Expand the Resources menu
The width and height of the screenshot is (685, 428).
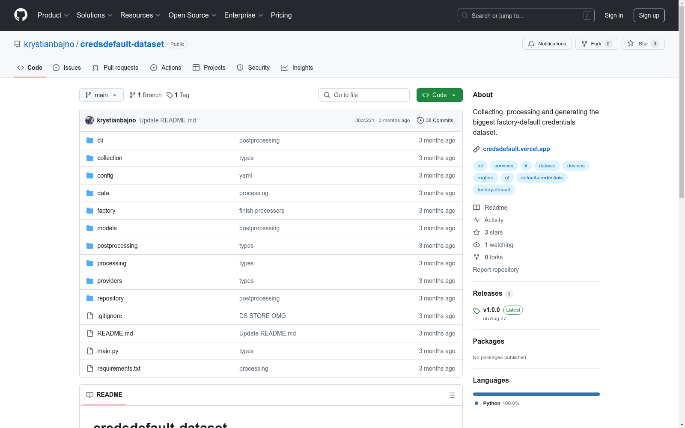[140, 15]
